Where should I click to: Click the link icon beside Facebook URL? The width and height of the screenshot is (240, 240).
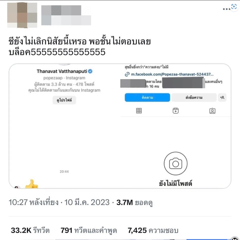(x=127, y=74)
